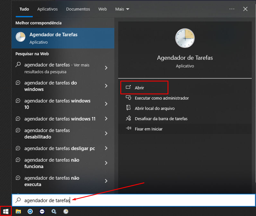Click the chat-bubble icon beside 'windows 11' suggestion
256x216 pixels.
[x=18, y=119]
